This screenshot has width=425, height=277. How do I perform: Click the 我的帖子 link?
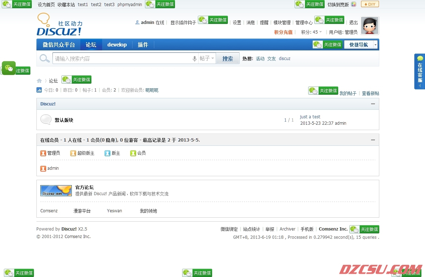tap(348, 93)
